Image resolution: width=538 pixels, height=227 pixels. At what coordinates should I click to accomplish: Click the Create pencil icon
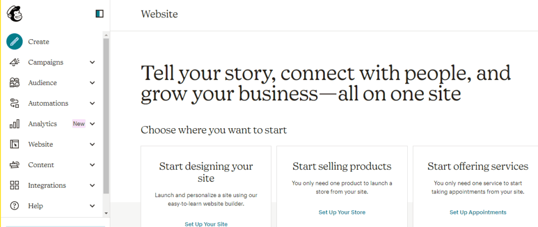pos(14,42)
